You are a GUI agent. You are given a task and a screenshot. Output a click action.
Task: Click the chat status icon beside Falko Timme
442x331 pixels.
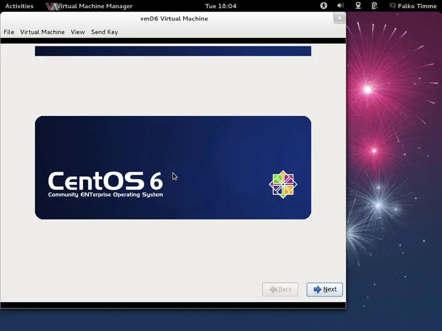click(x=392, y=6)
